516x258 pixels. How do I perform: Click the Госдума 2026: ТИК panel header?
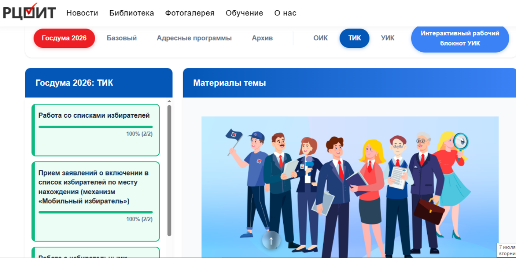pos(99,83)
